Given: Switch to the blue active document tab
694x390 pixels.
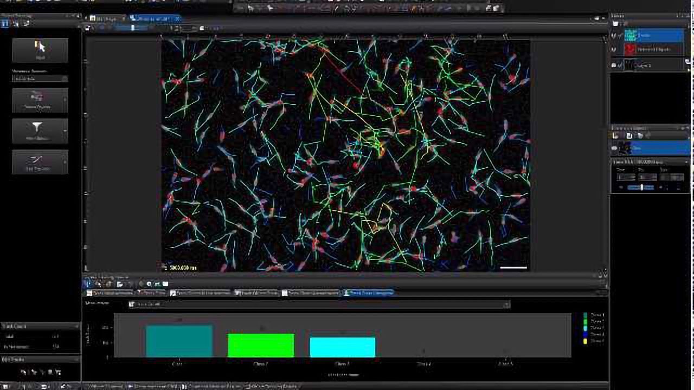Looking at the screenshot, I should [155, 18].
